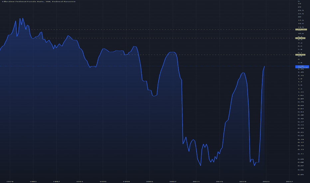Screen dimensions: 310x183
Task: Click the 0.69 value on the price axis
Action: tap(301, 105)
